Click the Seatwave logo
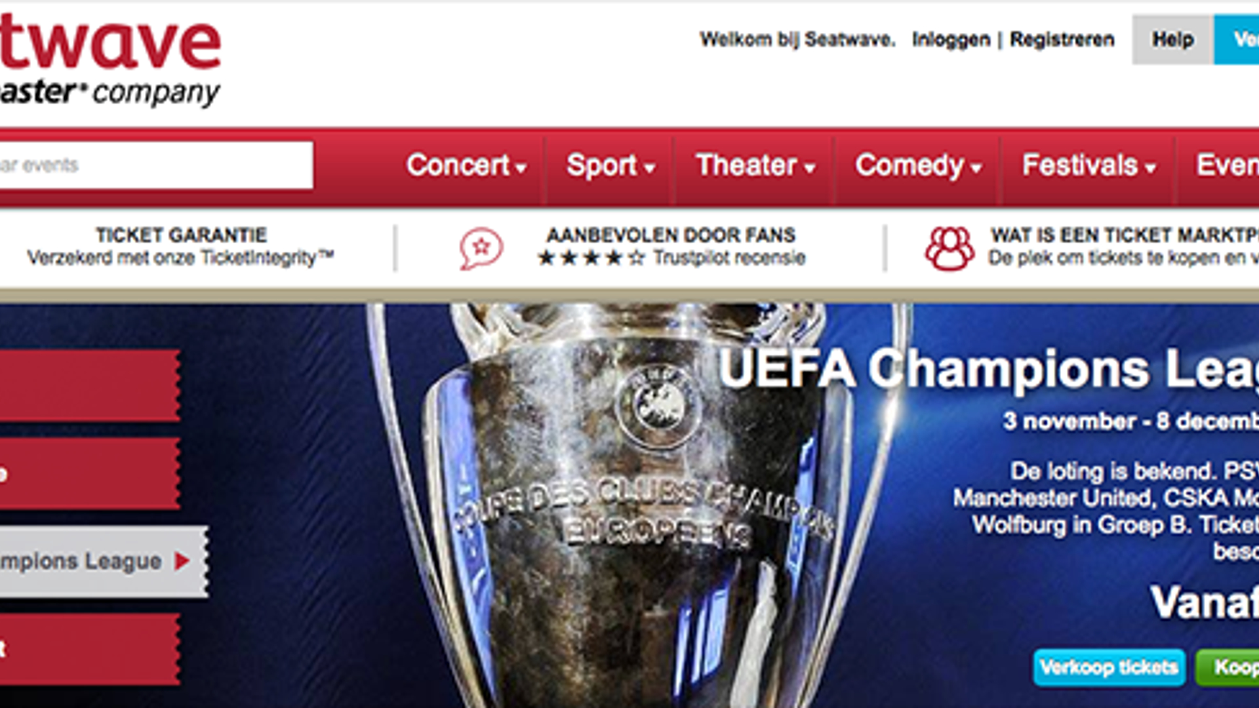This screenshot has width=1259, height=708. point(110,60)
